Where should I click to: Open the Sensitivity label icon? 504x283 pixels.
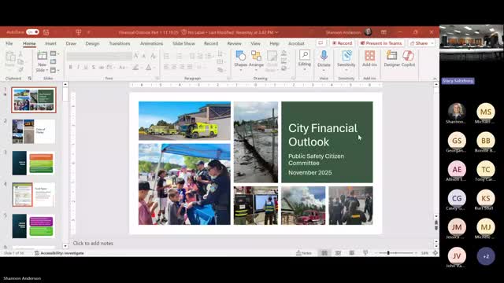346,56
